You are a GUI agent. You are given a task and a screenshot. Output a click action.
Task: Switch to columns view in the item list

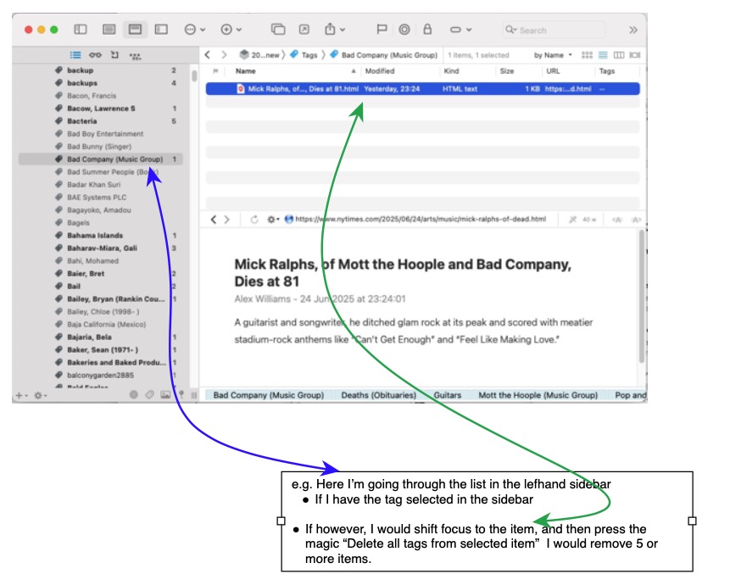[x=619, y=55]
